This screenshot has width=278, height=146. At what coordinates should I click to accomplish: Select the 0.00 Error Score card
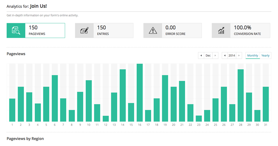173,30
